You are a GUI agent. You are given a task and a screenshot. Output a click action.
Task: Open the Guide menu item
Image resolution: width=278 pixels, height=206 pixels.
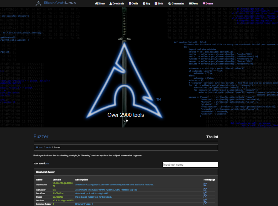tap(133, 4)
